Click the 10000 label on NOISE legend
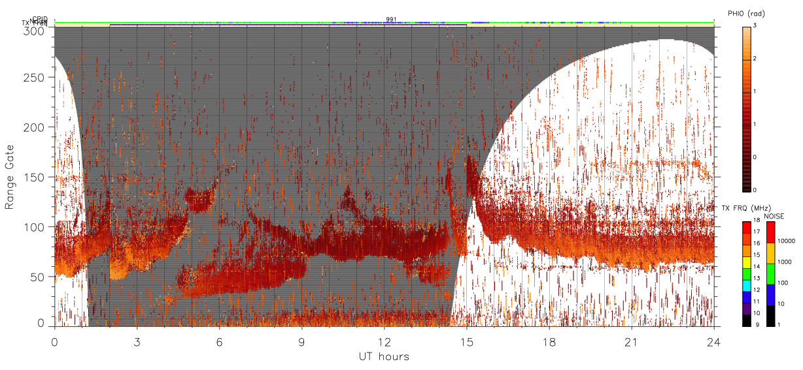Viewport: 803px width, 370px height. tap(787, 241)
